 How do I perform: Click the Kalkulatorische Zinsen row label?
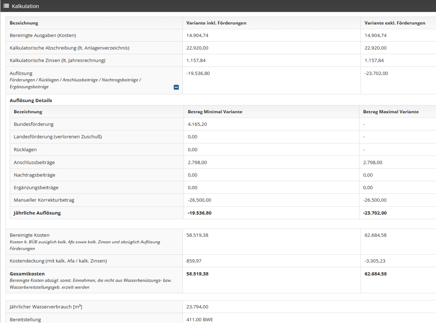pos(58,61)
